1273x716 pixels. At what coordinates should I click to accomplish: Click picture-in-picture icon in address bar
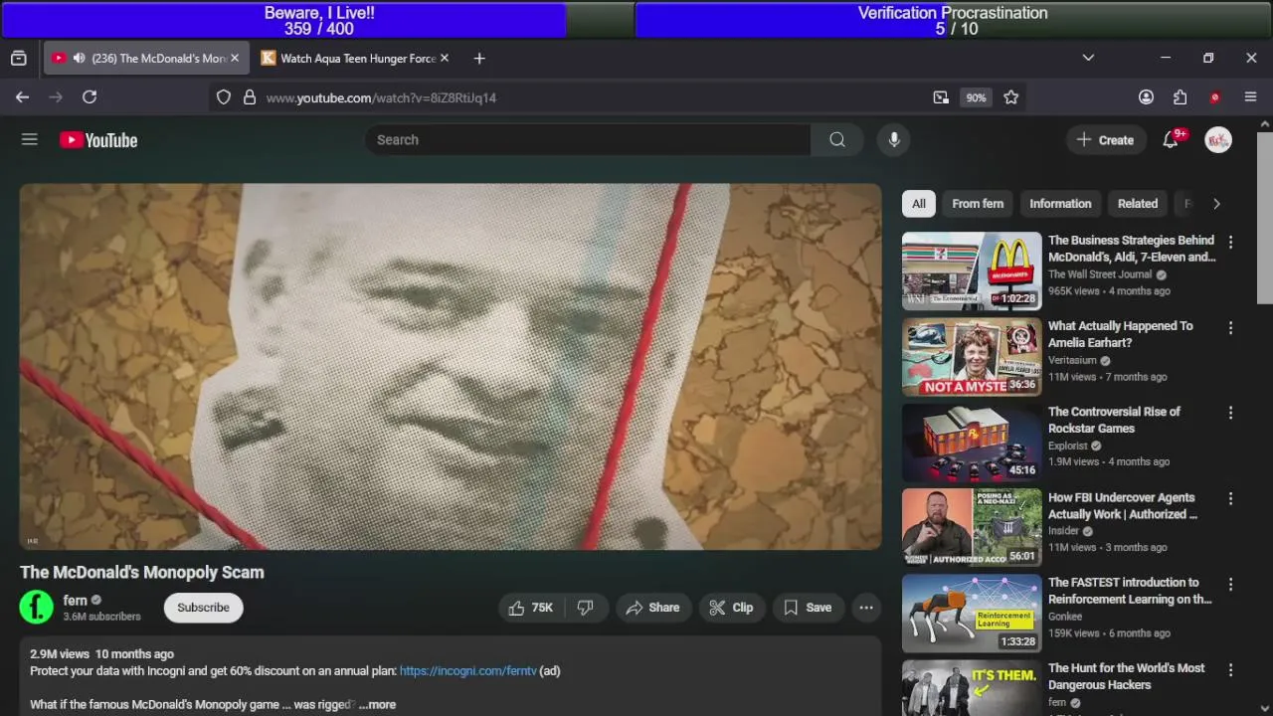[x=941, y=97]
